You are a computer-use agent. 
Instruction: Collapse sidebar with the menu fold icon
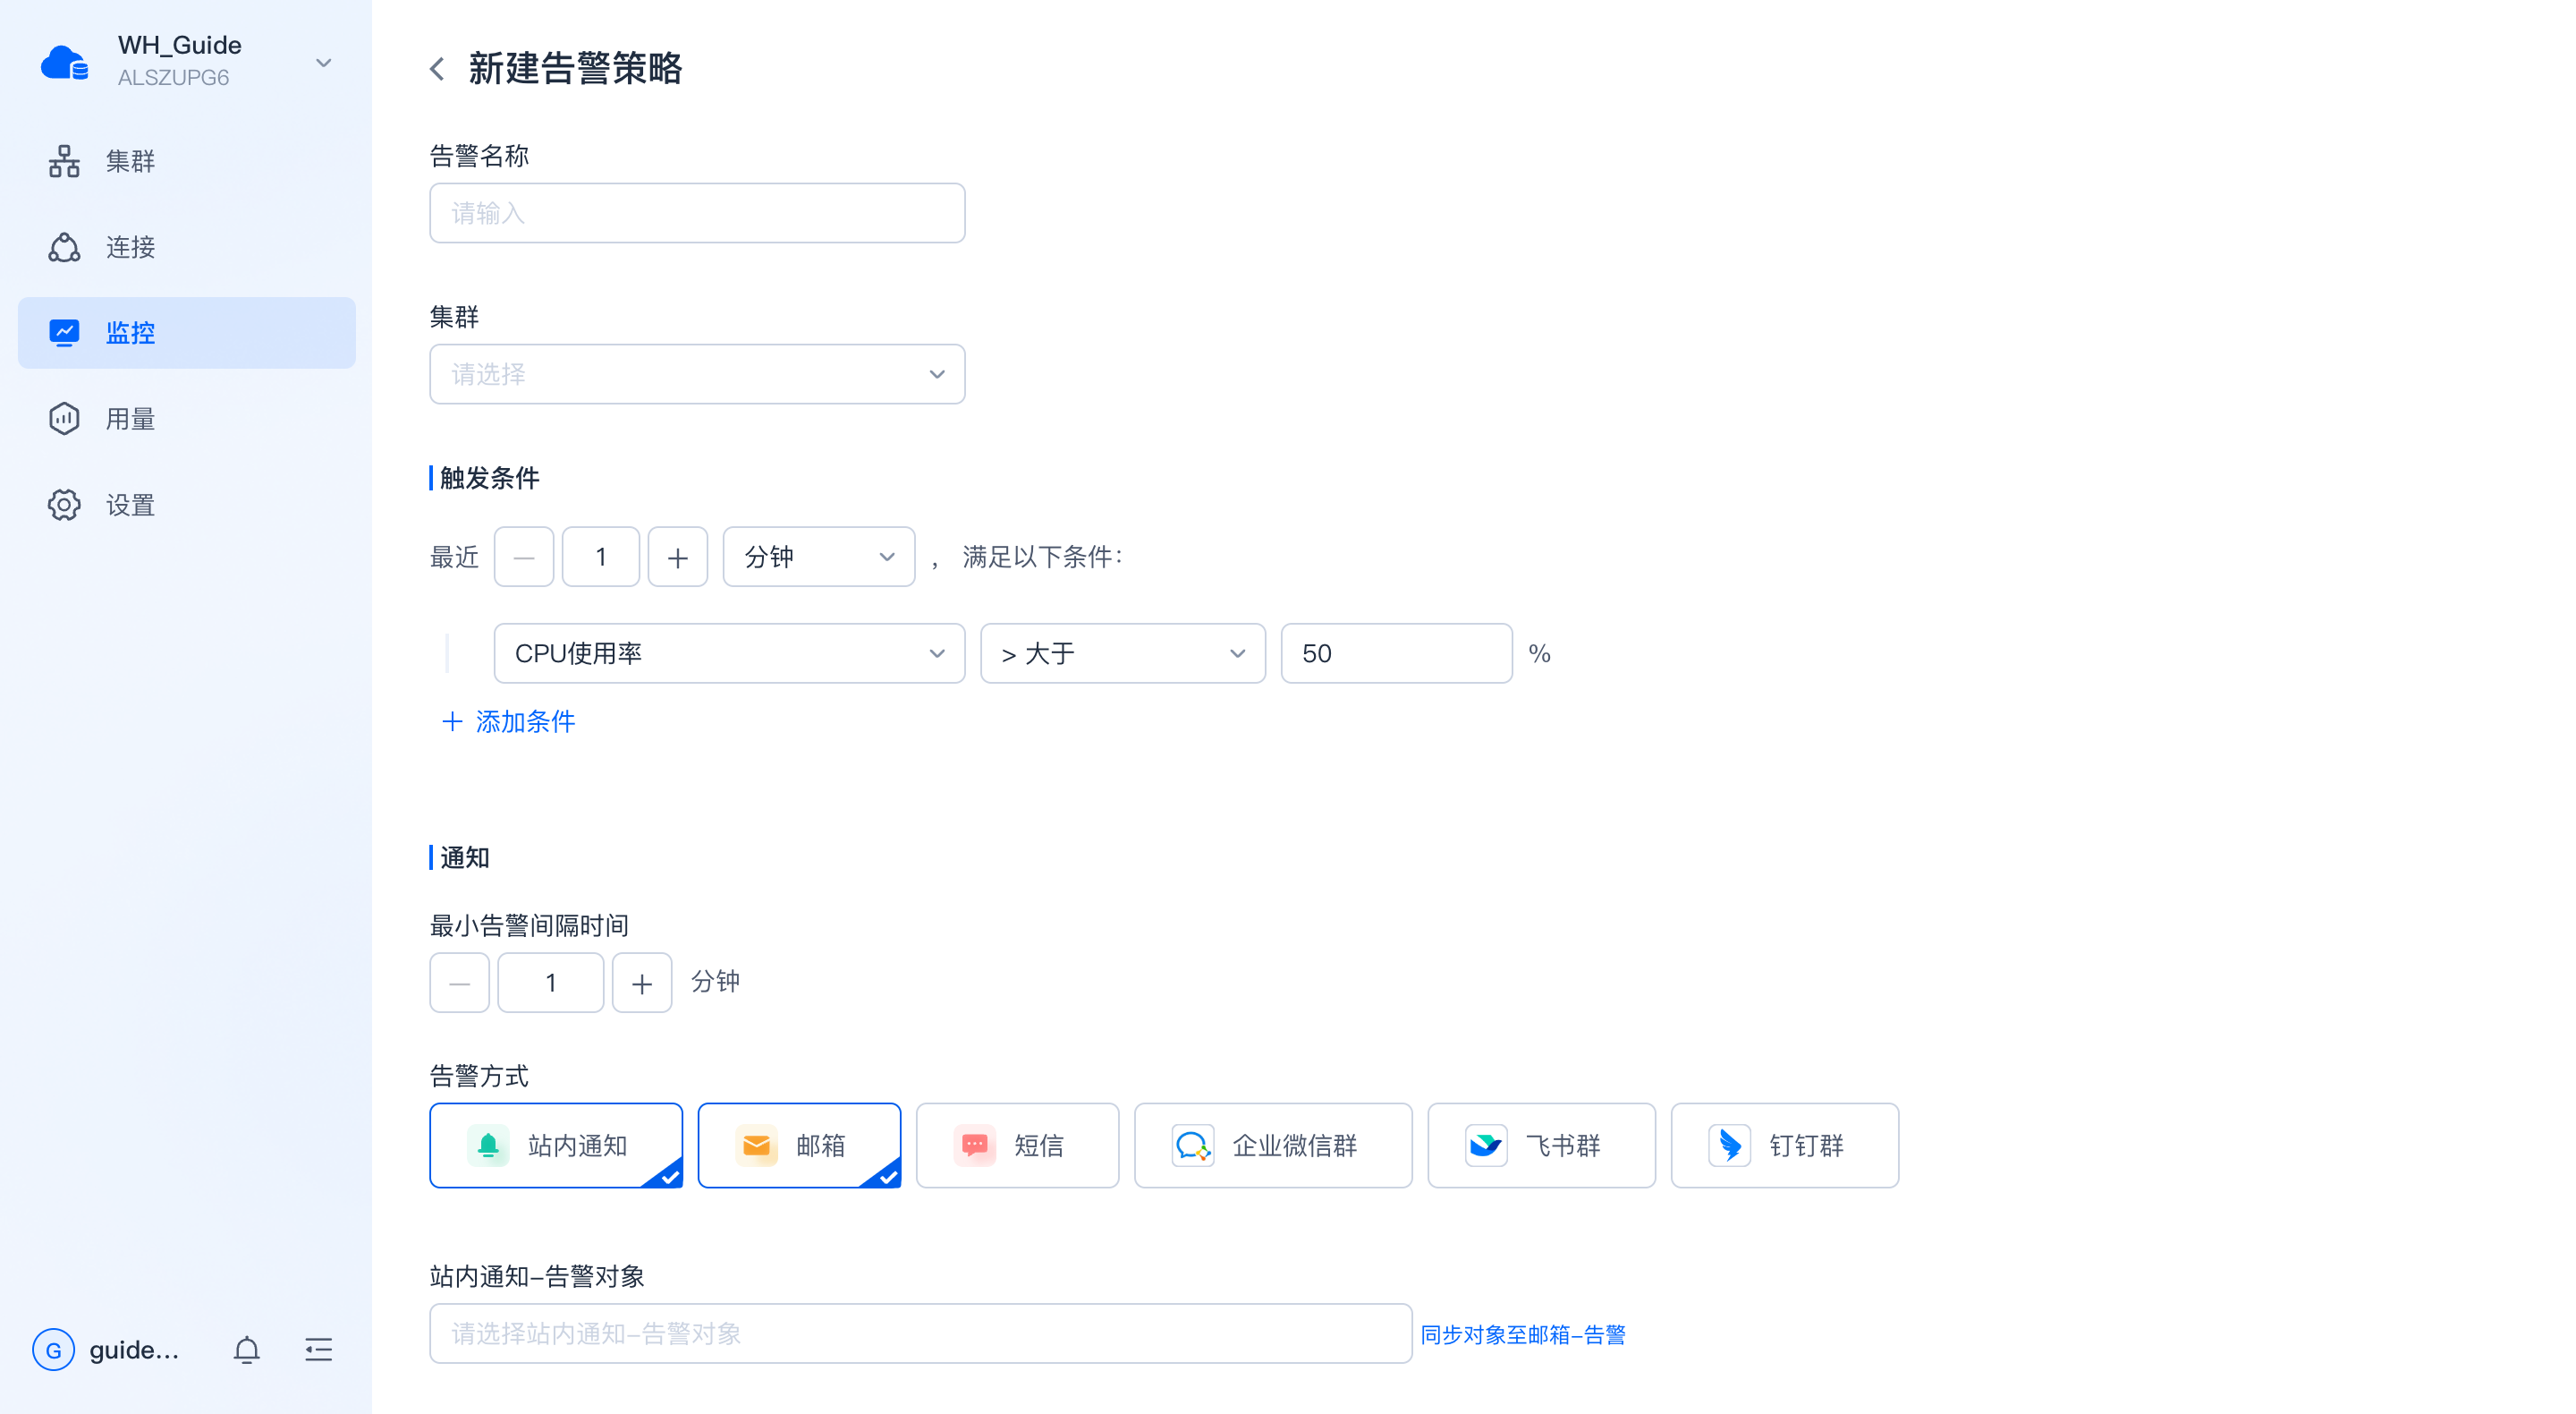(x=319, y=1349)
